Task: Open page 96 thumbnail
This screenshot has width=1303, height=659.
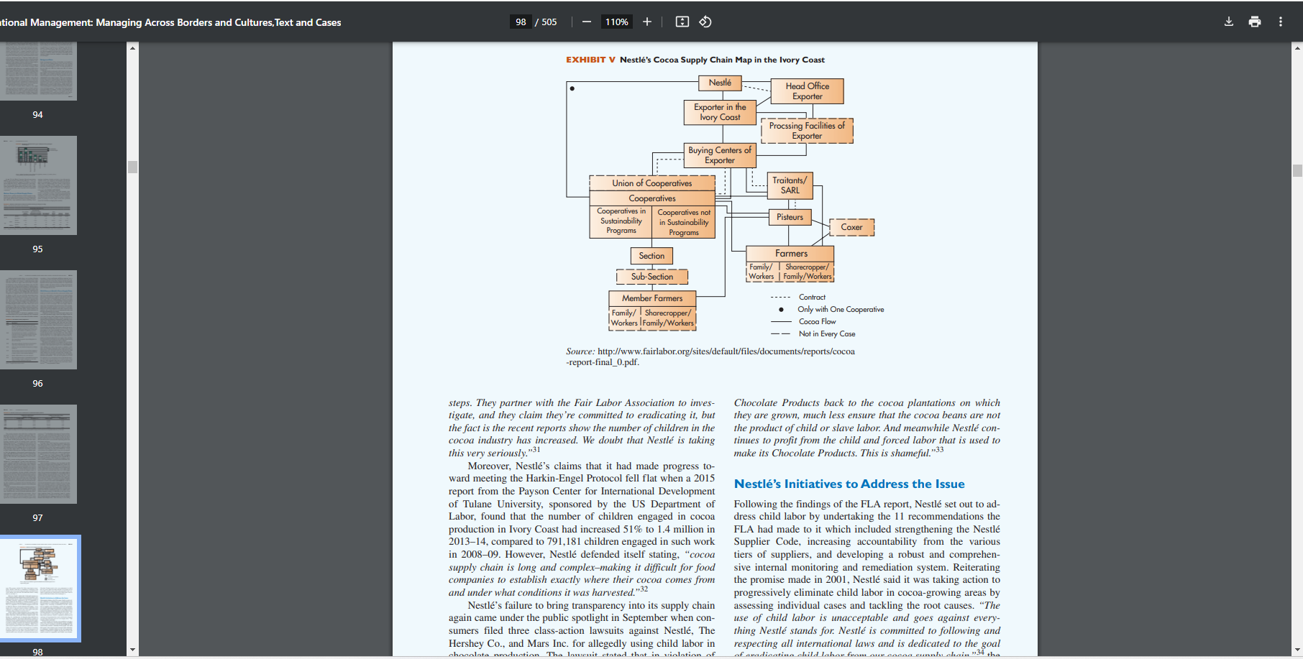Action: point(38,320)
